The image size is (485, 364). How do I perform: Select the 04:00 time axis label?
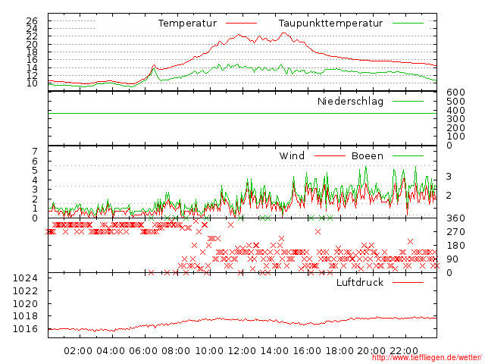pyautogui.click(x=111, y=351)
